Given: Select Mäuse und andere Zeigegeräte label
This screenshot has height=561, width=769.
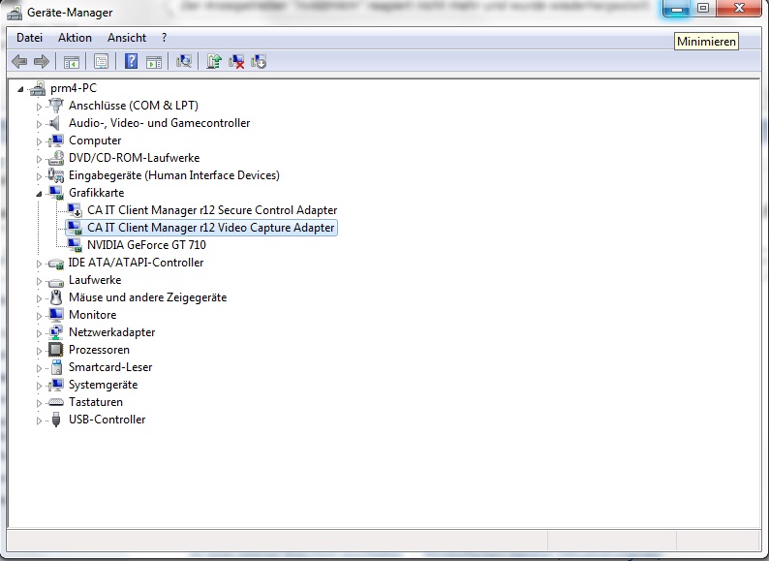Looking at the screenshot, I should tap(147, 297).
